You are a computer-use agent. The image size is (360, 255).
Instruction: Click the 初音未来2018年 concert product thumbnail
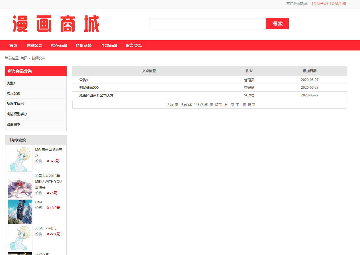(x=20, y=185)
